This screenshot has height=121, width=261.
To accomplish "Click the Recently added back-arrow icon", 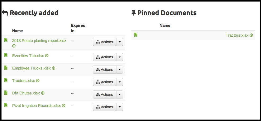I will (5, 13).
